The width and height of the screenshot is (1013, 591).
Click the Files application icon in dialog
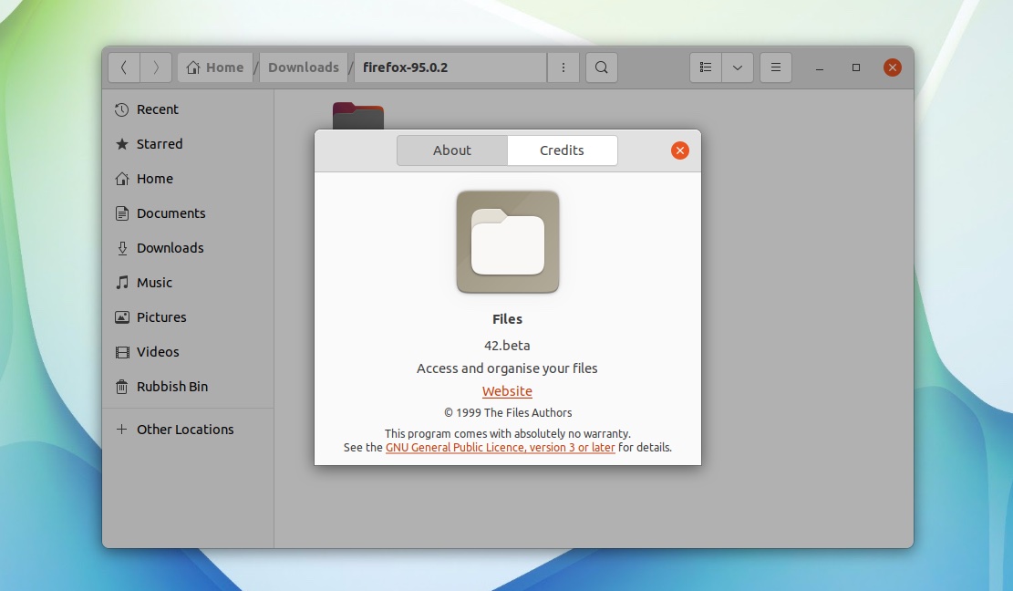[x=508, y=242]
